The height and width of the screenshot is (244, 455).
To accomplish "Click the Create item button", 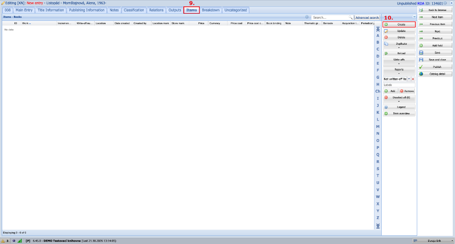I will [x=399, y=25].
